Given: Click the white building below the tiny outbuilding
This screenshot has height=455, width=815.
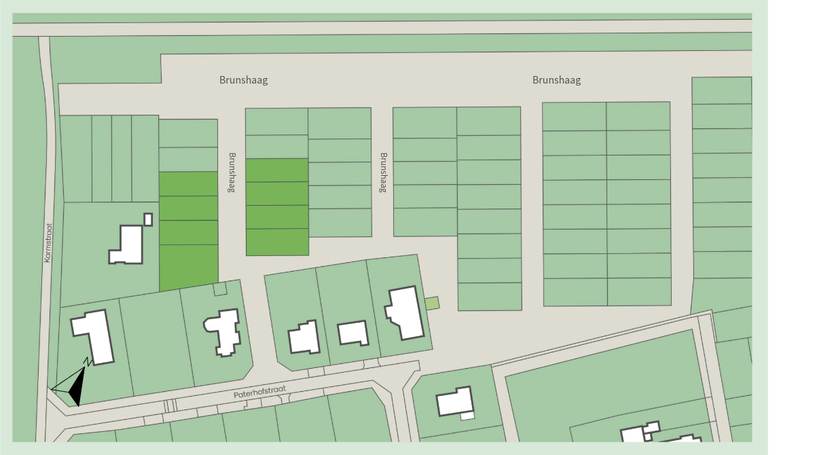Looking at the screenshot, I should [x=128, y=245].
